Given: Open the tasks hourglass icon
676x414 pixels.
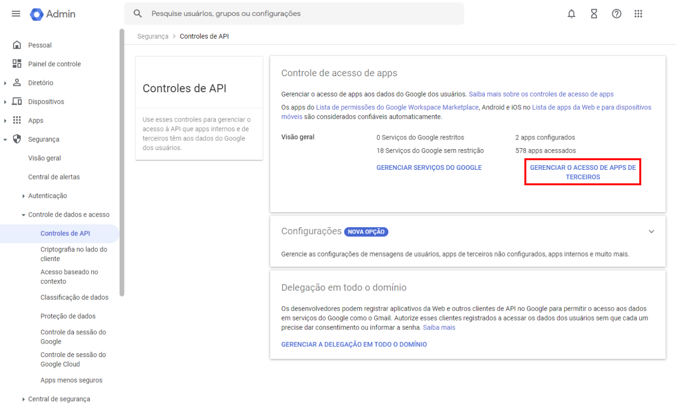Looking at the screenshot, I should [x=594, y=14].
